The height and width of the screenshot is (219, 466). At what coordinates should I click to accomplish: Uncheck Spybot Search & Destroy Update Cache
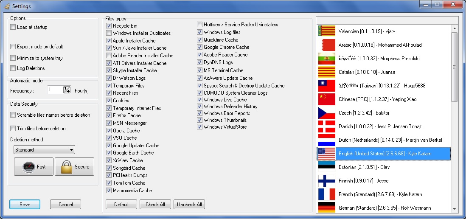click(x=200, y=86)
